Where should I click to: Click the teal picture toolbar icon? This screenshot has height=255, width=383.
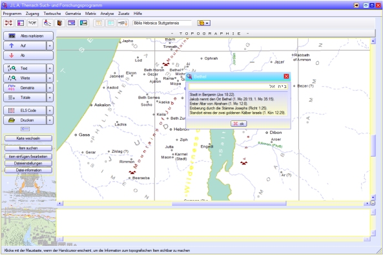coord(83,23)
